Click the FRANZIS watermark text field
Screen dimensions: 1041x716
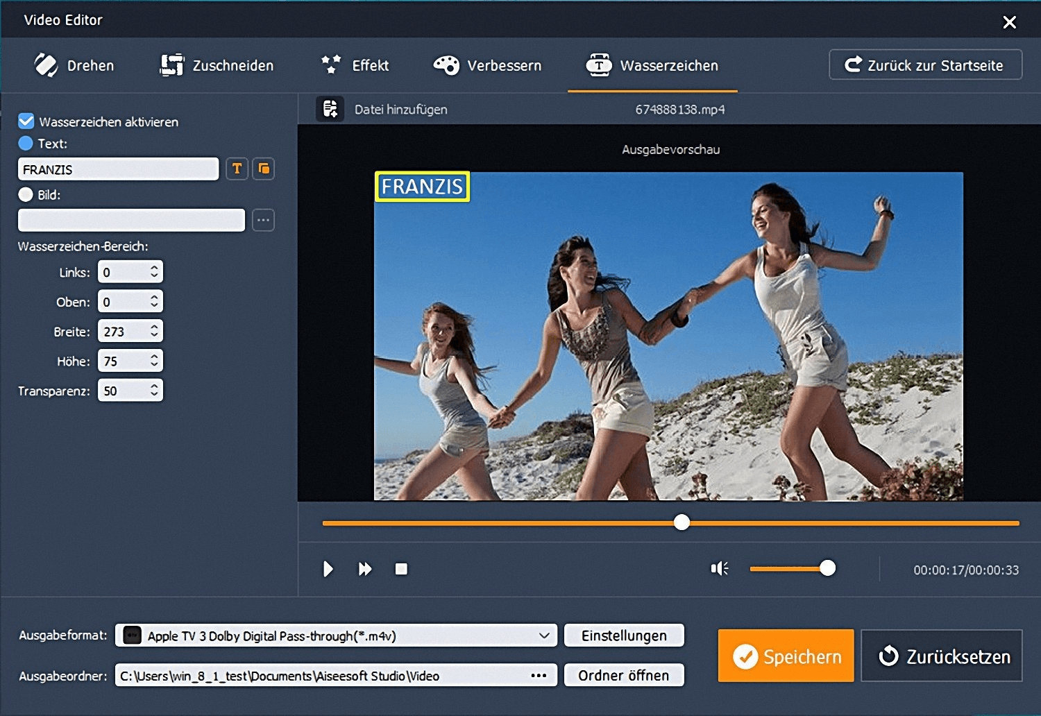(x=118, y=169)
